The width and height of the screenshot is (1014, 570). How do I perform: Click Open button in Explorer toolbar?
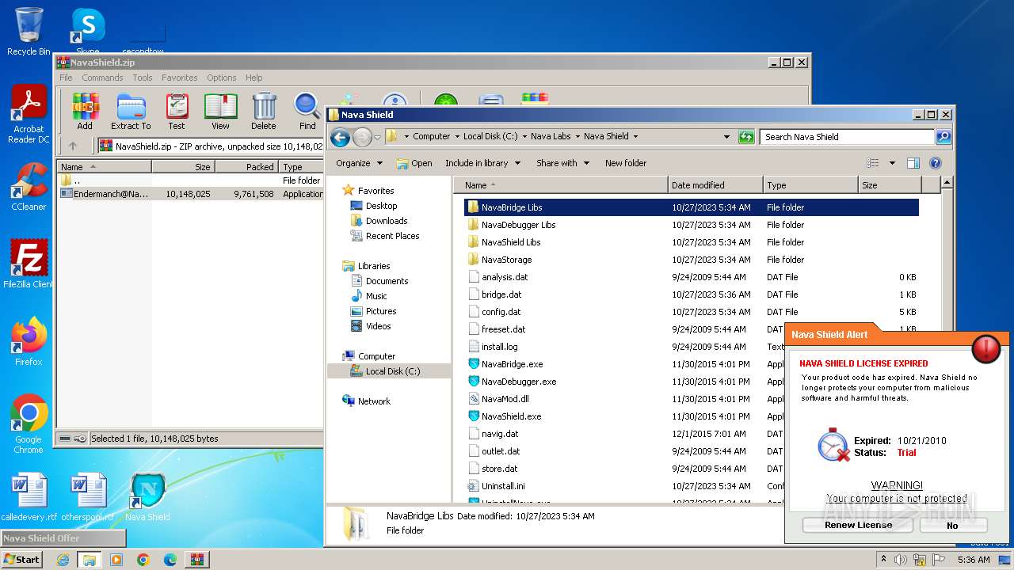414,163
